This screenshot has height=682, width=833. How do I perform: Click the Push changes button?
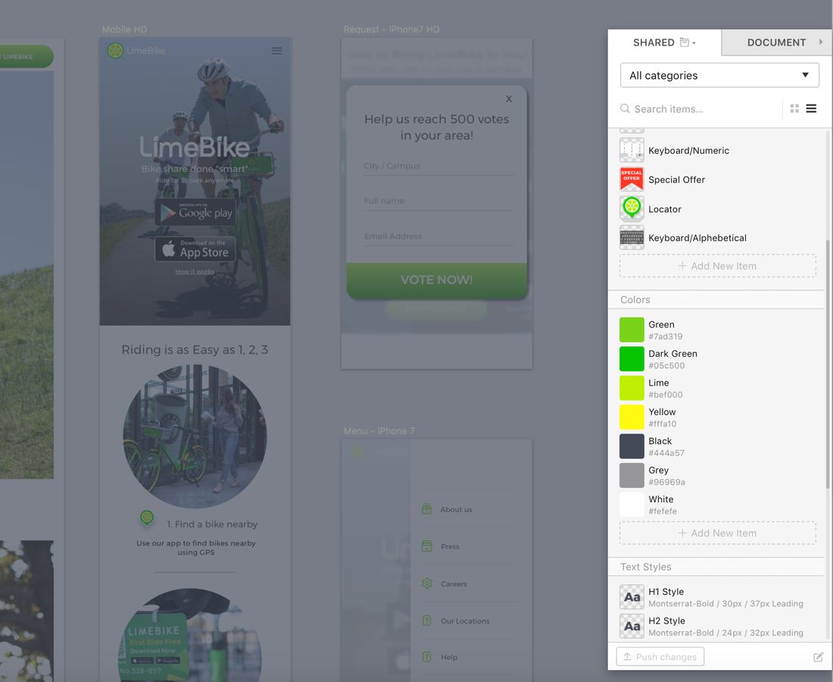click(660, 657)
